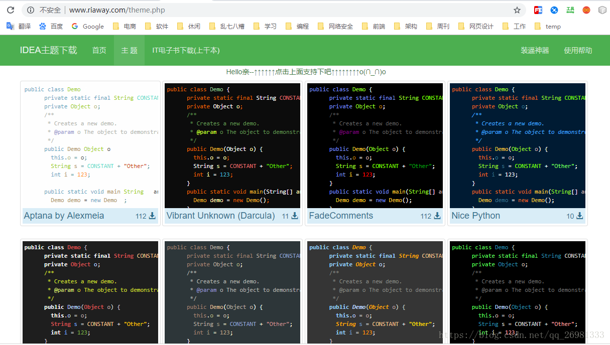
Task: Click the address bar URL www.riaway.com/theme.php
Action: [117, 10]
